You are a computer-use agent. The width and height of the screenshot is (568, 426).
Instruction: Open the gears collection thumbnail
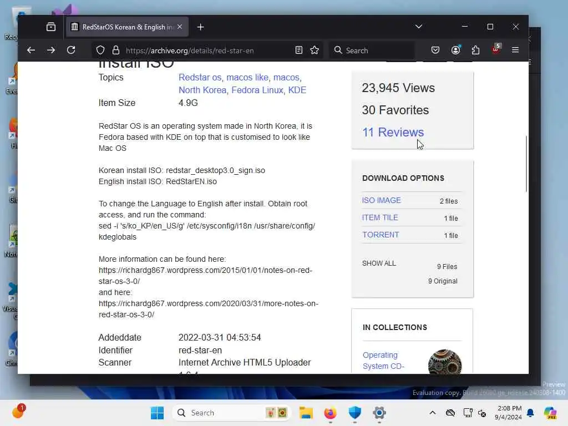[x=444, y=362]
